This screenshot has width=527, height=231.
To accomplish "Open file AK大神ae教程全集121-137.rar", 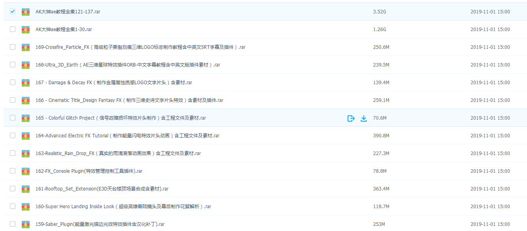I will point(68,12).
